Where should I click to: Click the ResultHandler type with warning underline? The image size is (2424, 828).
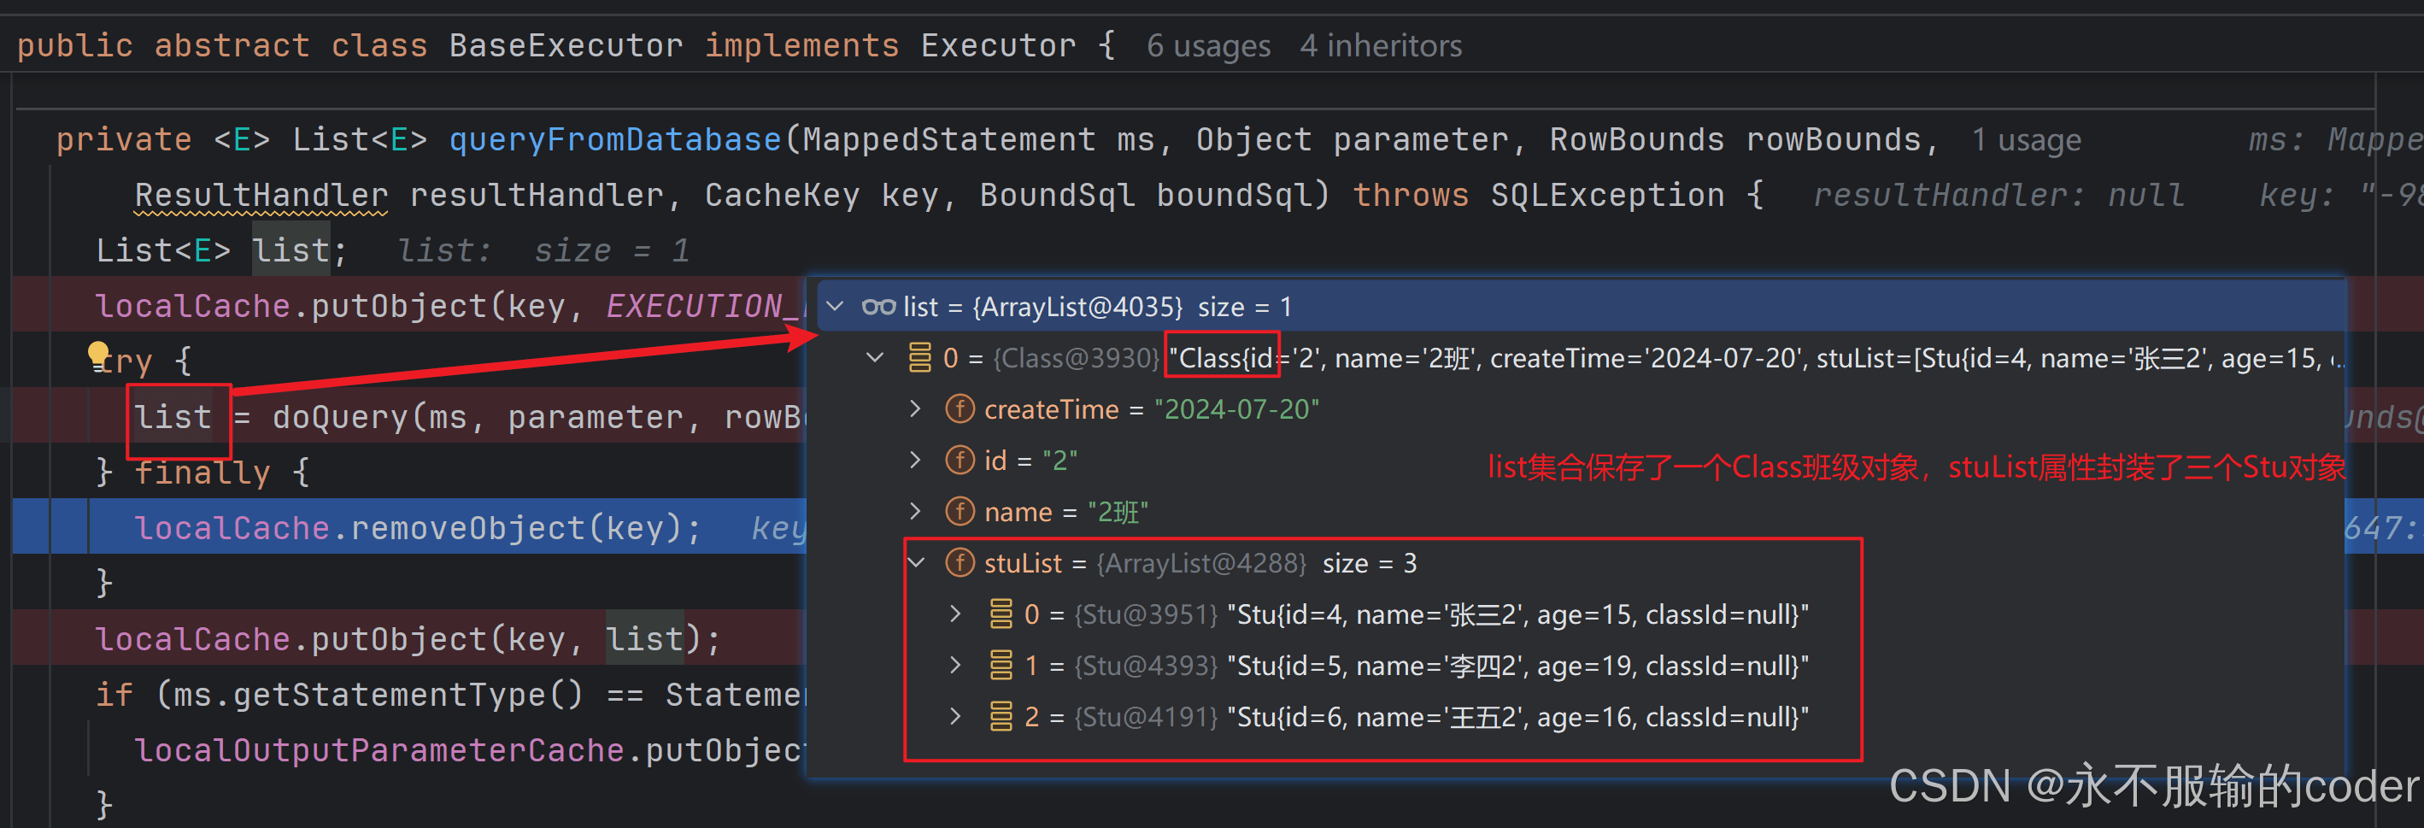point(261,195)
